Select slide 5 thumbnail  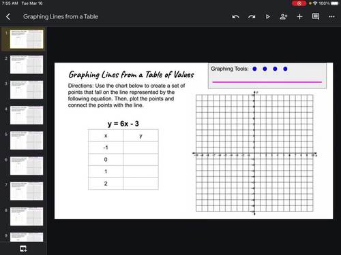(x=27, y=140)
